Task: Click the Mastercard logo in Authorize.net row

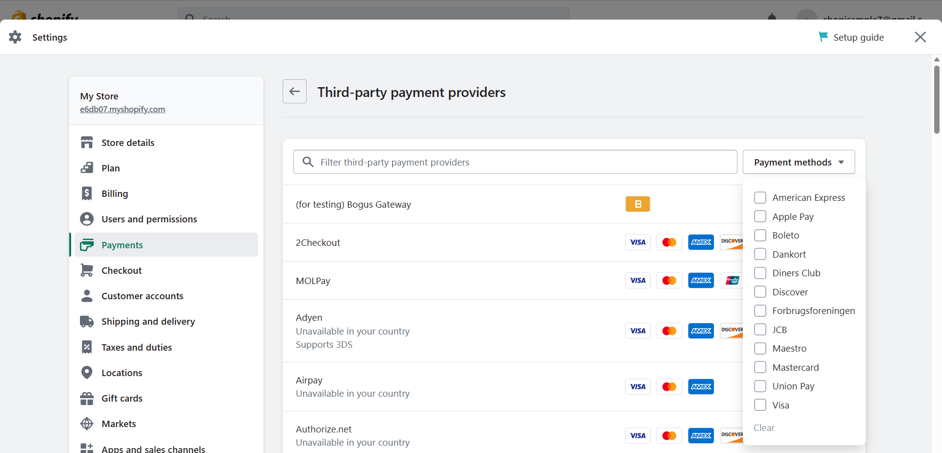Action: tap(669, 436)
